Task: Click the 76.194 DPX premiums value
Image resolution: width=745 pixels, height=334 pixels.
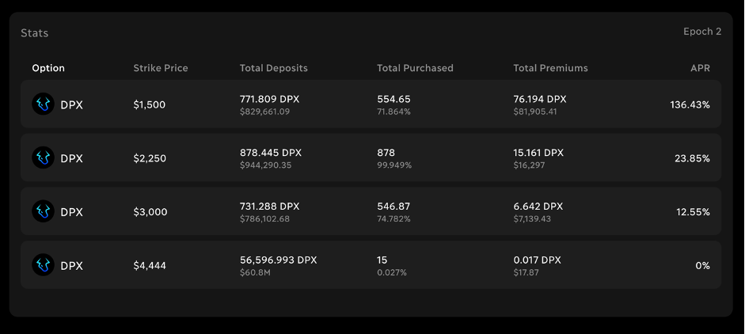Action: (540, 99)
